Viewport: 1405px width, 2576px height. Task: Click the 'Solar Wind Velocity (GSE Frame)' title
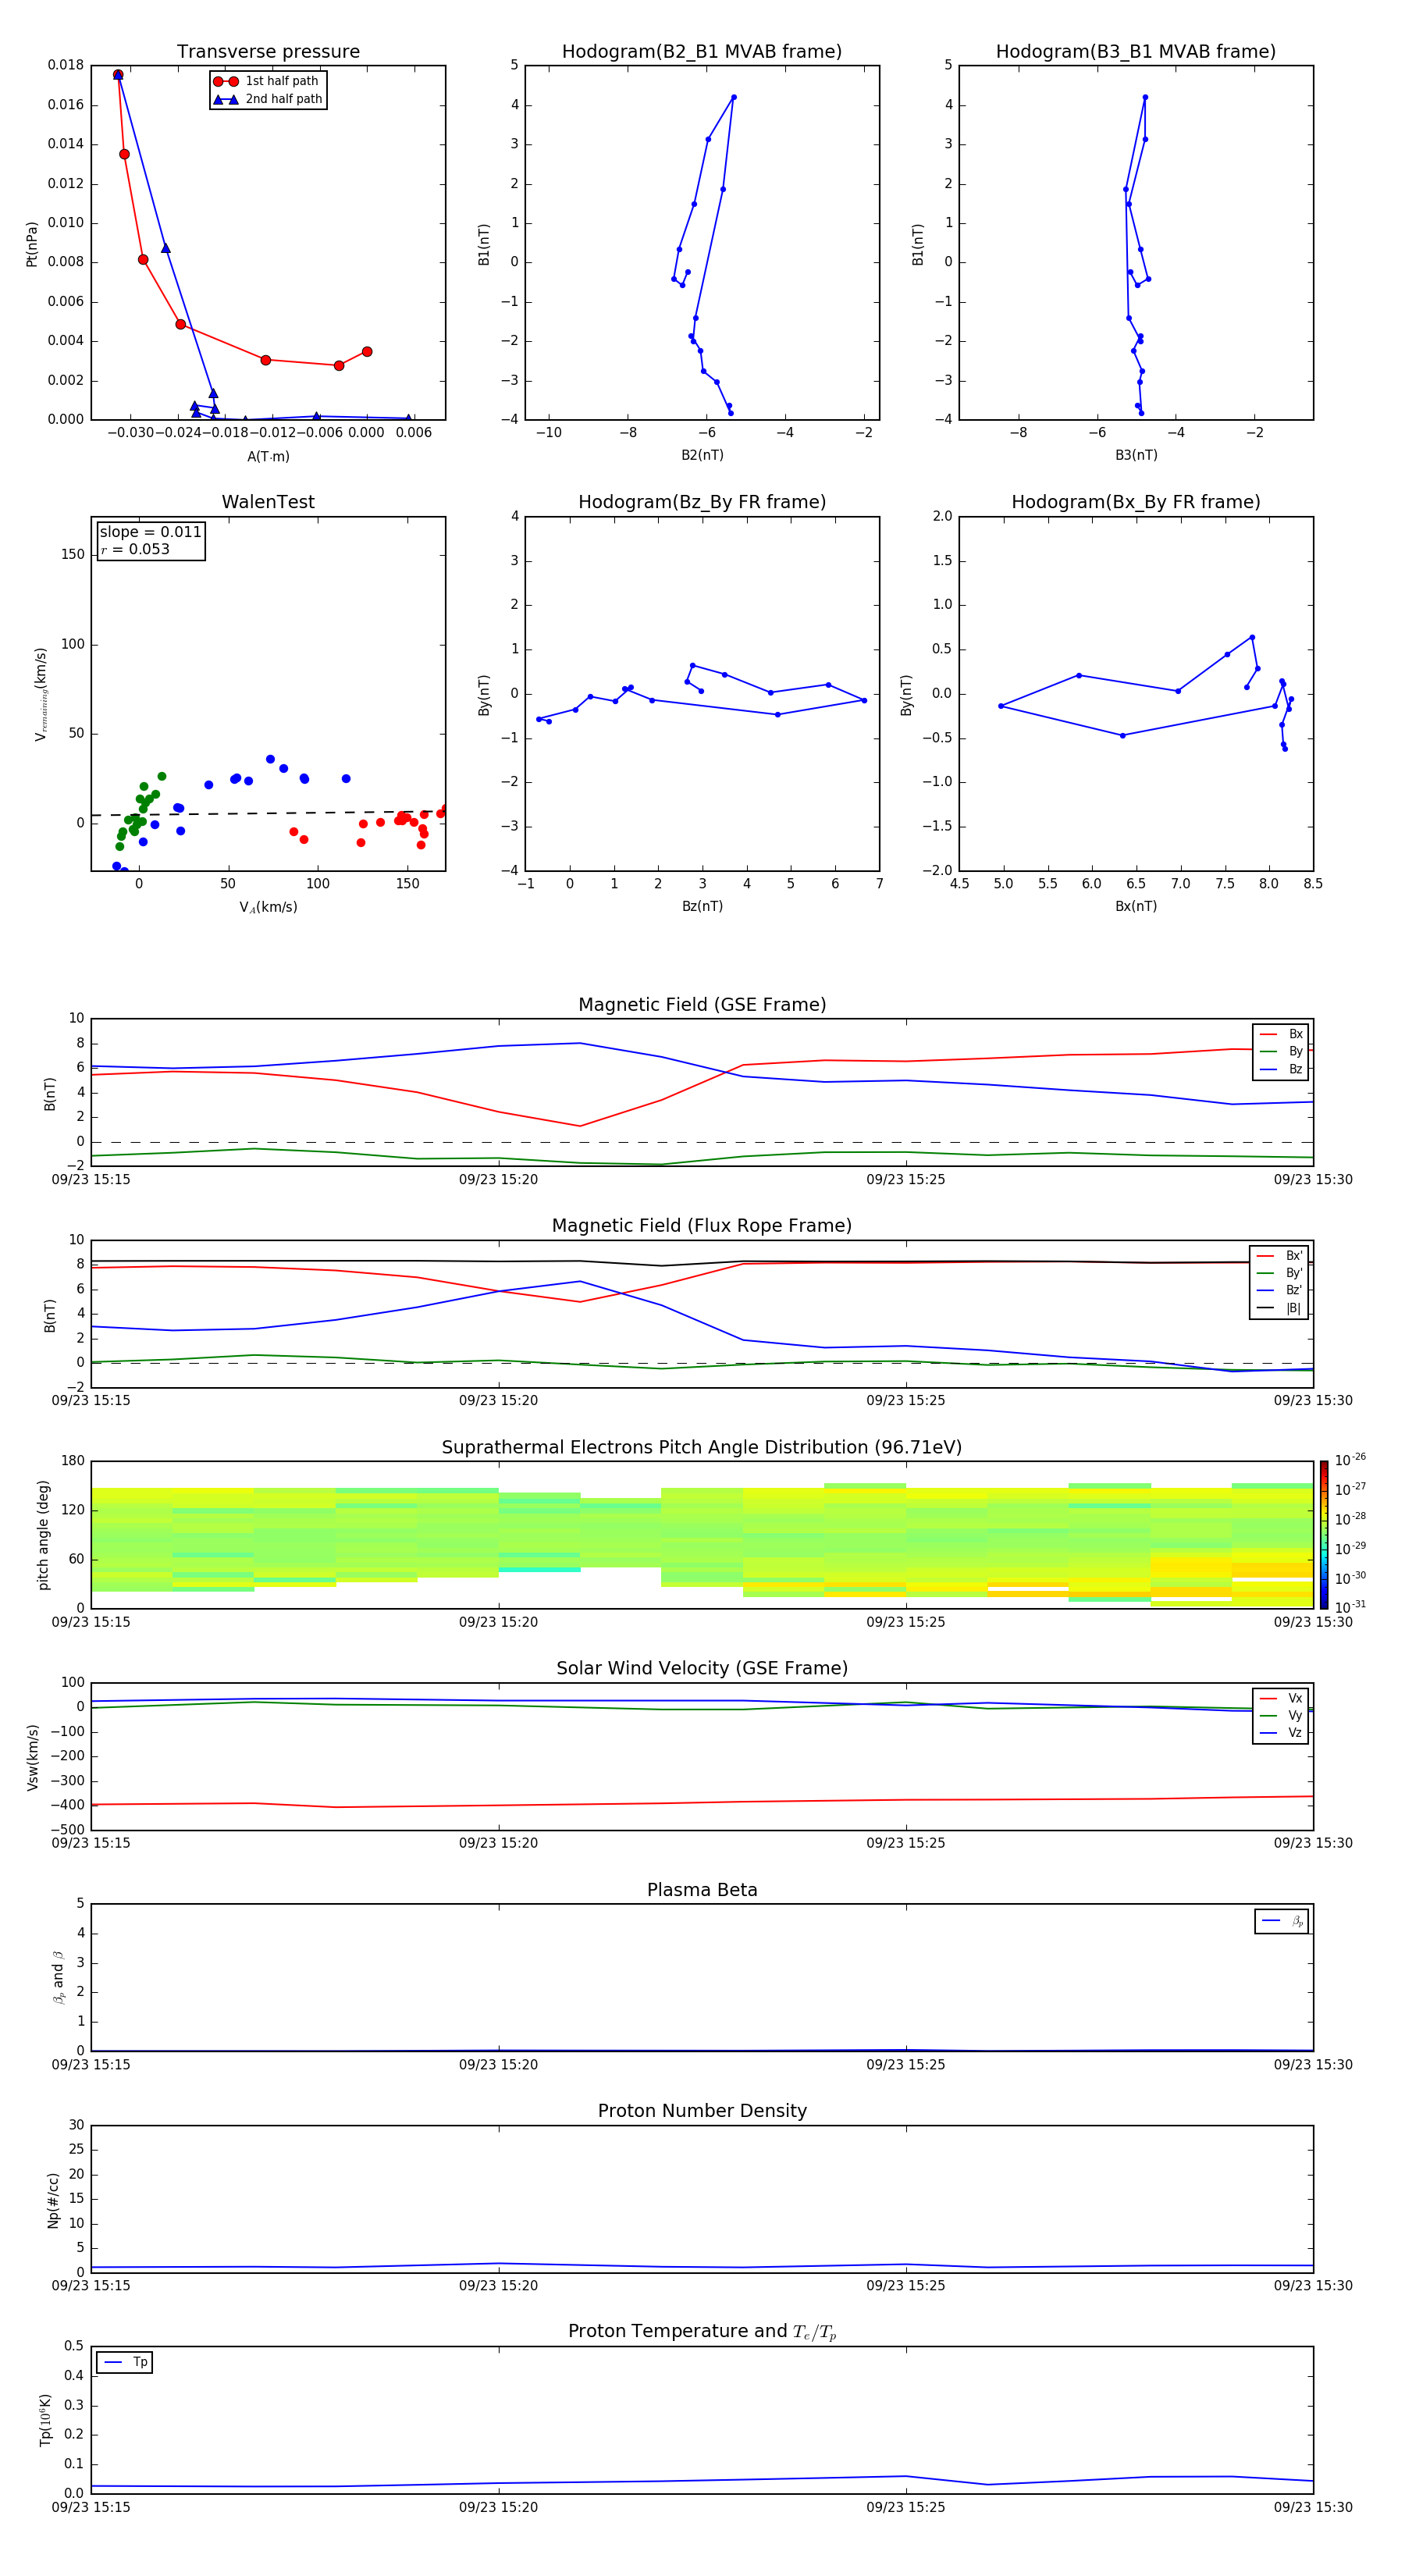point(702,1668)
